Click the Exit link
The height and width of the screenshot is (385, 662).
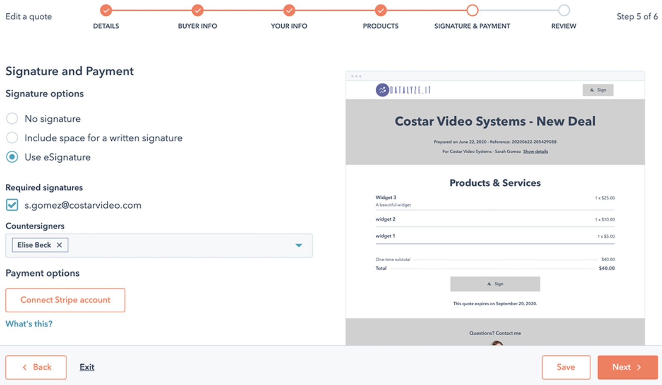(x=87, y=367)
